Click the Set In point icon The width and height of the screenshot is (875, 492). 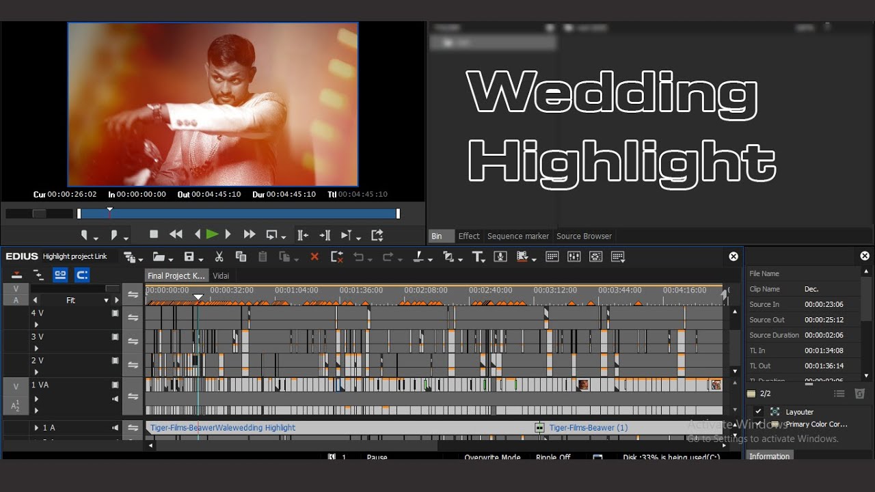[x=85, y=235]
